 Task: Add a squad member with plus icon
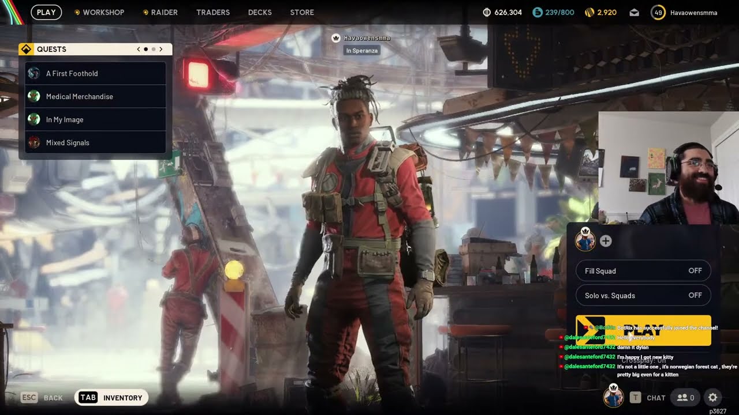point(606,241)
